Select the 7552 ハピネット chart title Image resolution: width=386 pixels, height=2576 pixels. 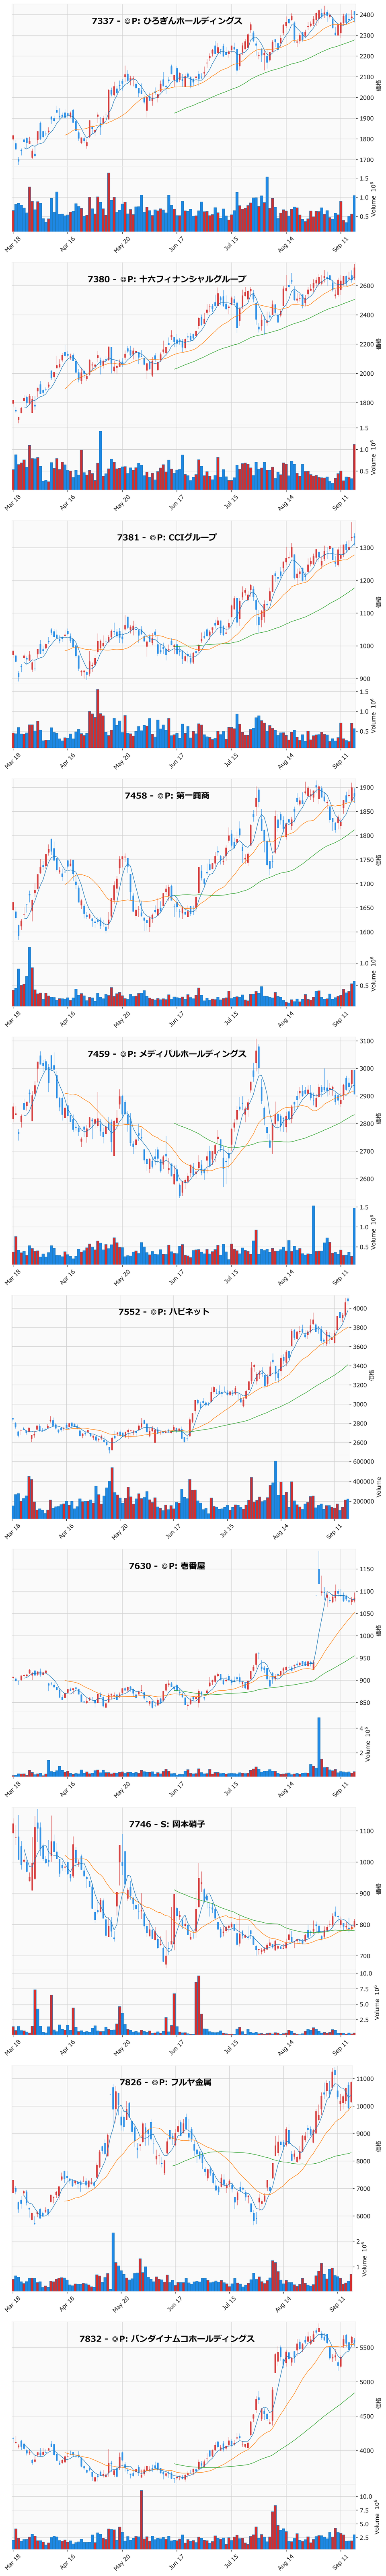coord(167,1311)
